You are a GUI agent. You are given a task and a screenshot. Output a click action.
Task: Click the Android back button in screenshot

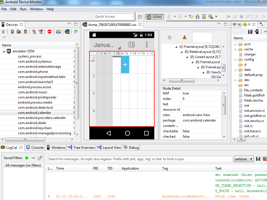point(109,133)
